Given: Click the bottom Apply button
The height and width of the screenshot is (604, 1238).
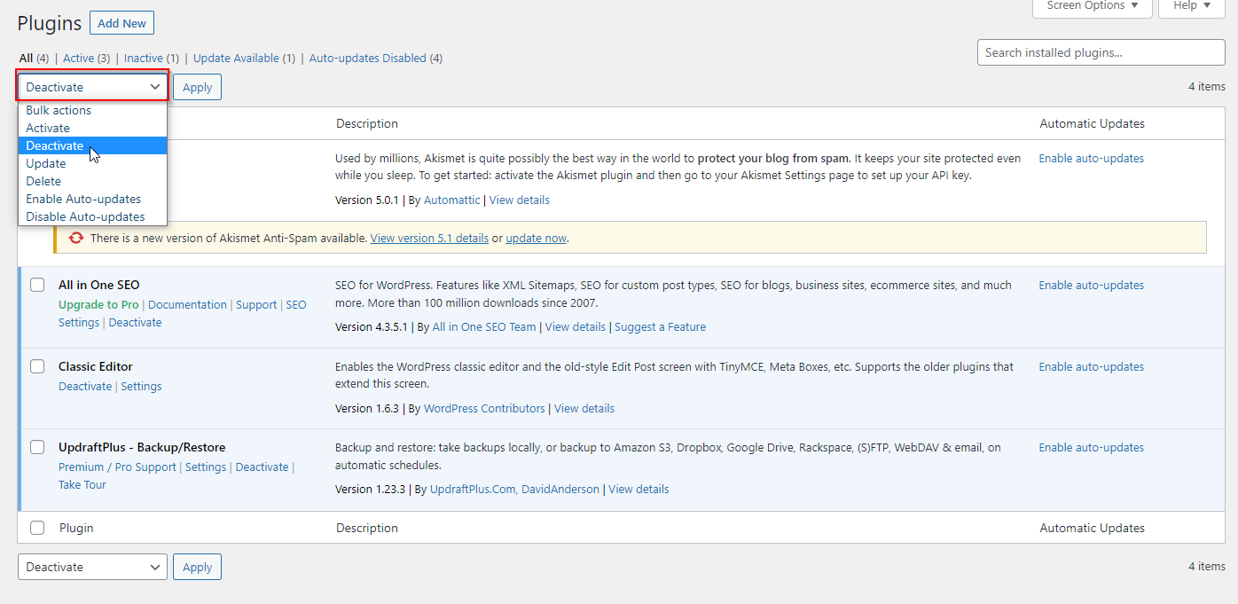Looking at the screenshot, I should (x=197, y=567).
